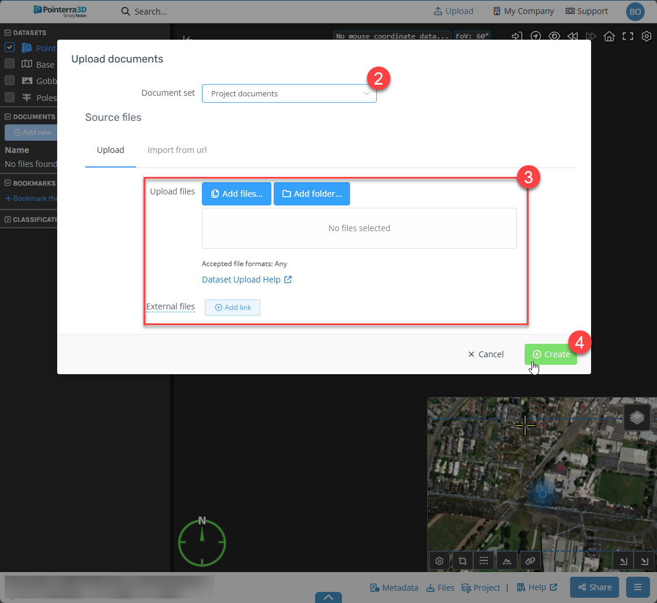Image resolution: width=657 pixels, height=603 pixels.
Task: Toggle fullscreen mode icon in viewer toolbar
Action: pyautogui.click(x=628, y=36)
